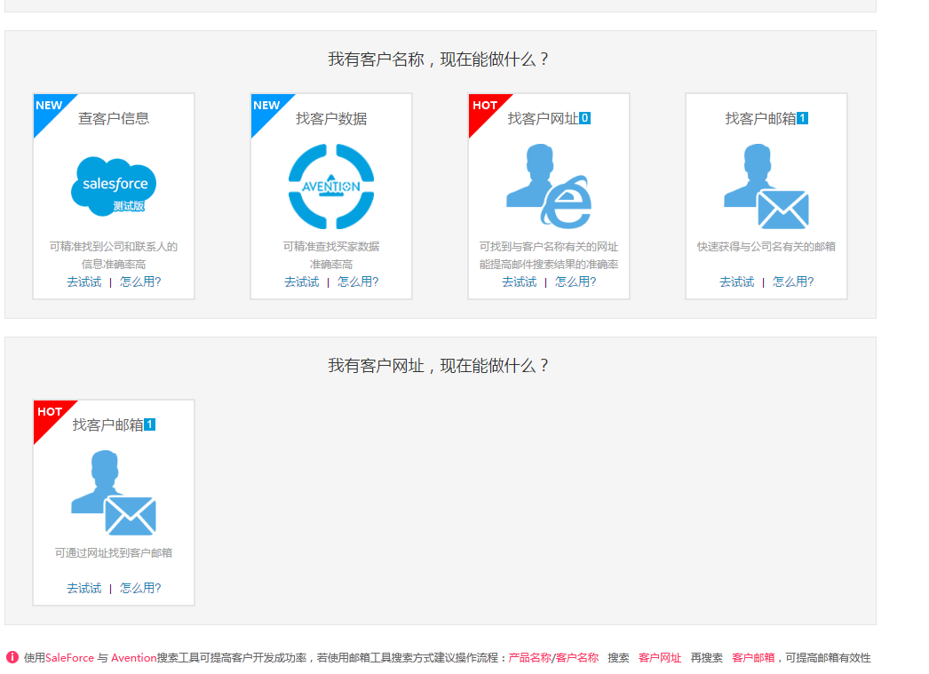Click the 查客户信息 card title
This screenshot has width=929, height=674.
[x=114, y=118]
